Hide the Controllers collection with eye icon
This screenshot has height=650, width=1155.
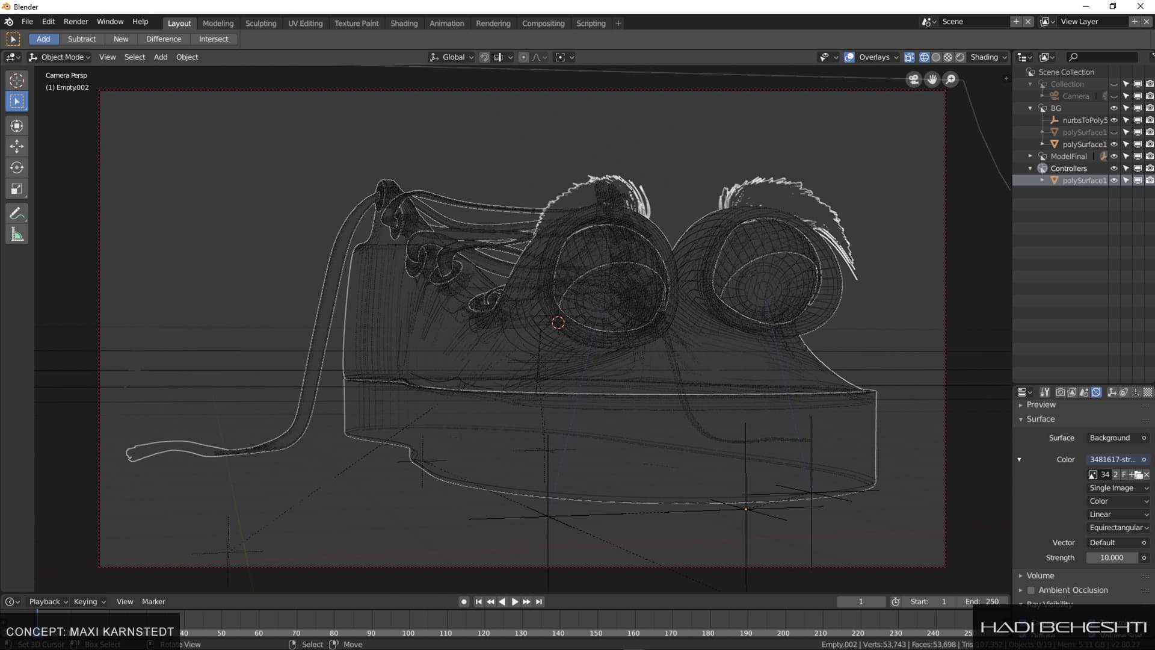pos(1113,169)
